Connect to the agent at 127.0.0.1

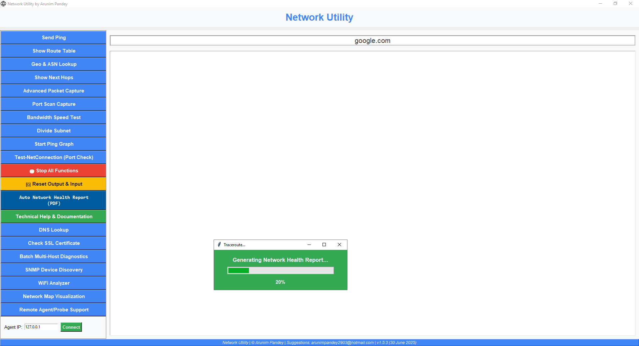pyautogui.click(x=71, y=327)
